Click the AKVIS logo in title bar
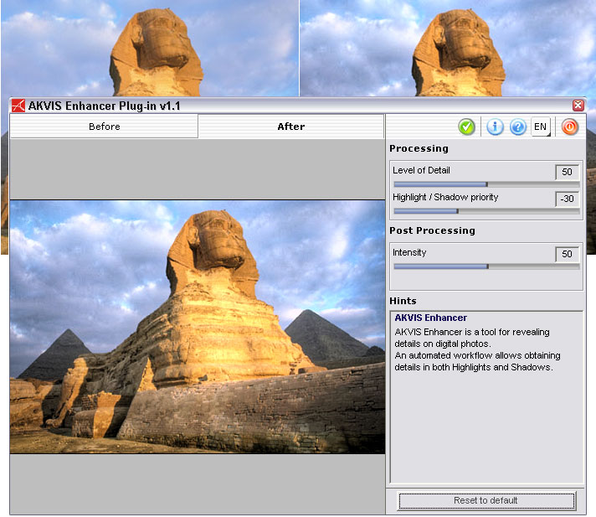The image size is (596, 517). coord(18,106)
